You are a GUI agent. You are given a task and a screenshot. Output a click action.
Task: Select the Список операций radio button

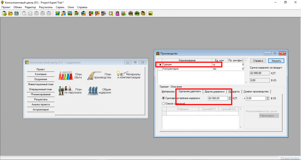163,103
